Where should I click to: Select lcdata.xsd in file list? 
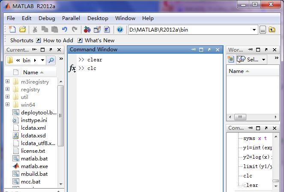click(33, 136)
